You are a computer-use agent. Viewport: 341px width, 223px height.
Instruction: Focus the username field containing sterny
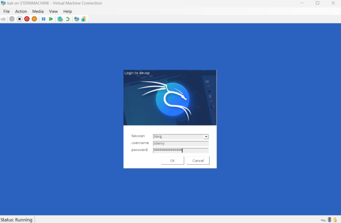tap(181, 143)
